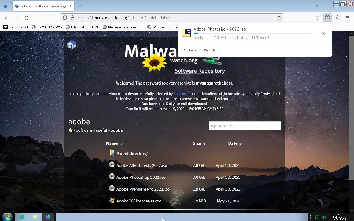This screenshot has width=354, height=221.
Task: Open the network tray icon
Action: (x=317, y=217)
